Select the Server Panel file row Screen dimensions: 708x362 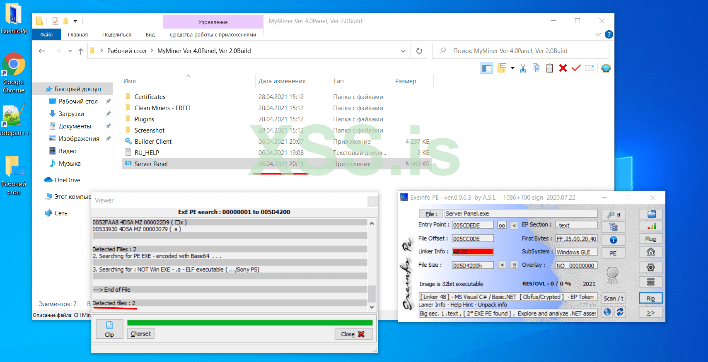point(277,164)
